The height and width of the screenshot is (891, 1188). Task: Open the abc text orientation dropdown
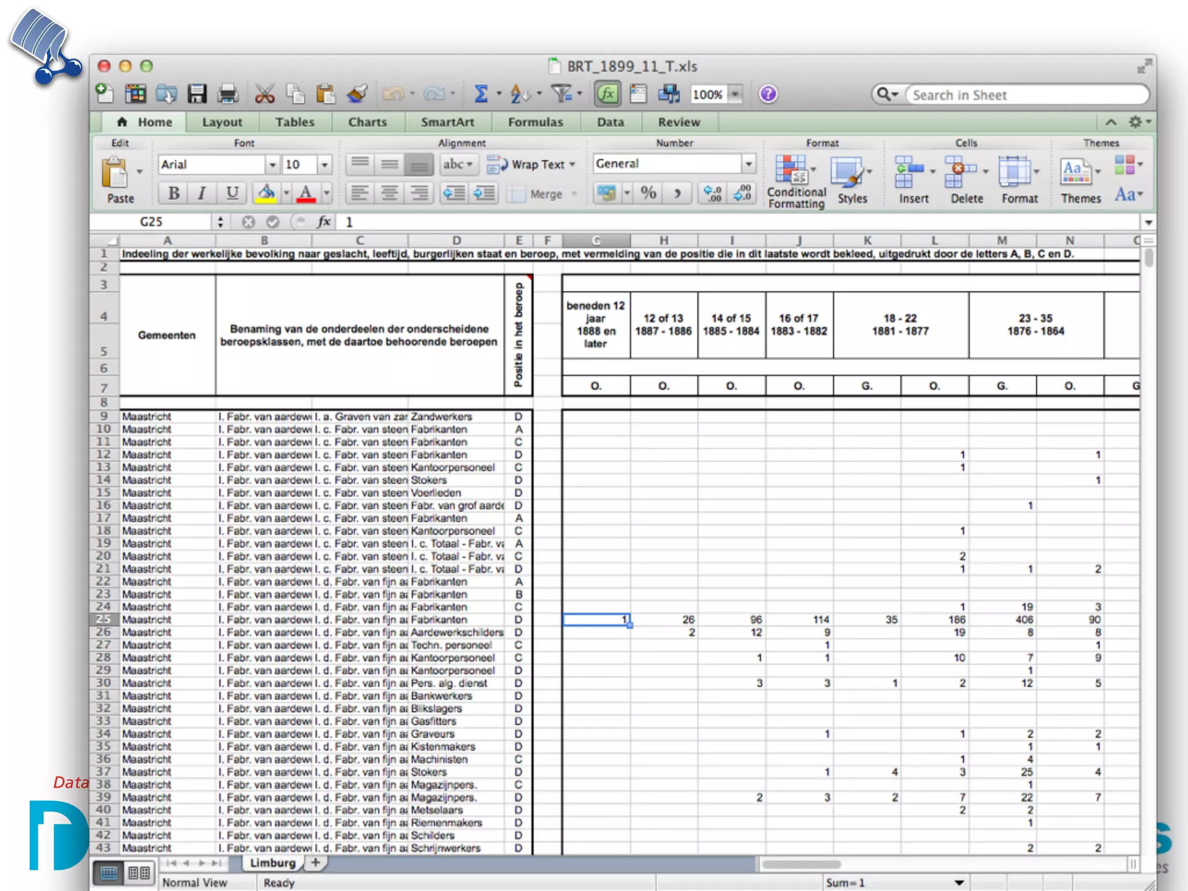[458, 165]
